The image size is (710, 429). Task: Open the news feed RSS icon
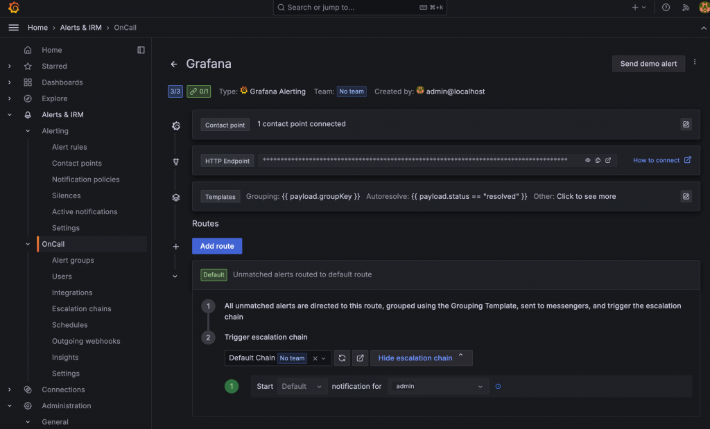686,7
